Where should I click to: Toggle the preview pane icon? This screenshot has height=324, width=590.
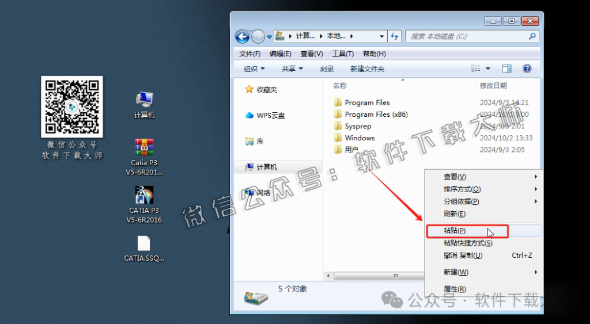(507, 68)
